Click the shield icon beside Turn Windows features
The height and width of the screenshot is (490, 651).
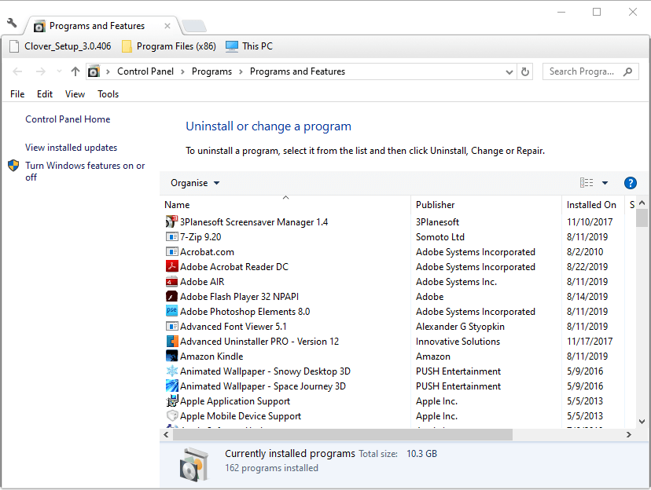click(x=13, y=166)
